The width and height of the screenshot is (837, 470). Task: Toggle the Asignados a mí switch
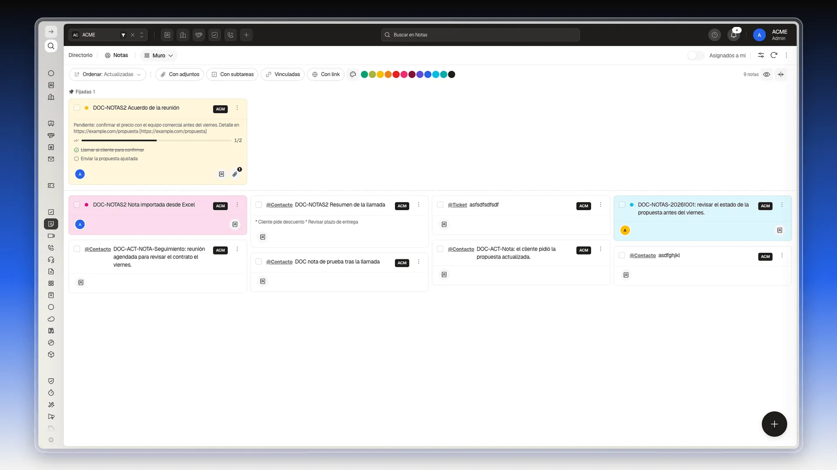coord(696,55)
